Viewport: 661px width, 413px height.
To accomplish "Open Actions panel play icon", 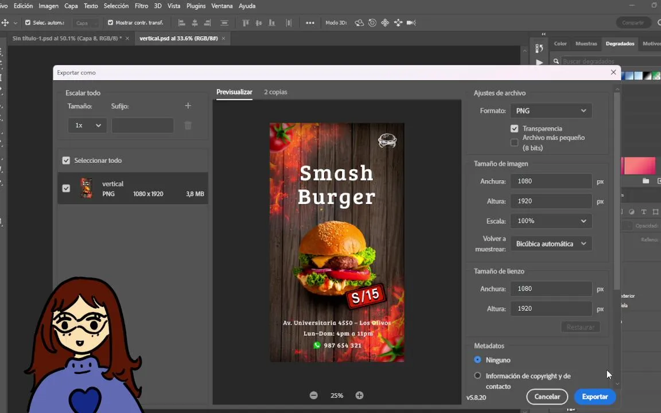I will pyautogui.click(x=539, y=63).
